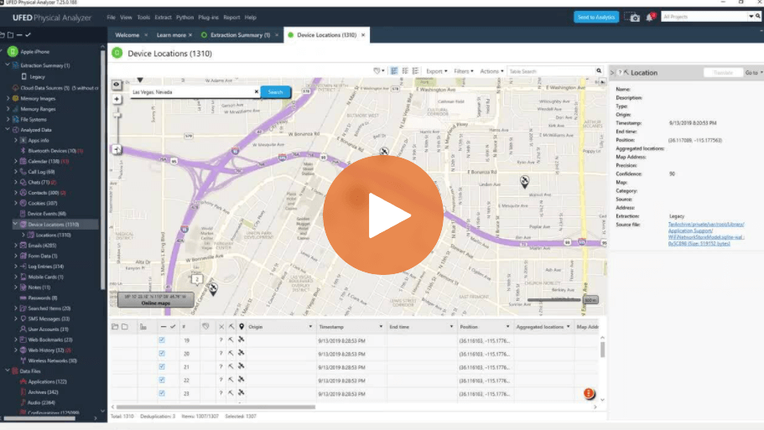
Task: Check the box for row 19
Action: click(162, 340)
